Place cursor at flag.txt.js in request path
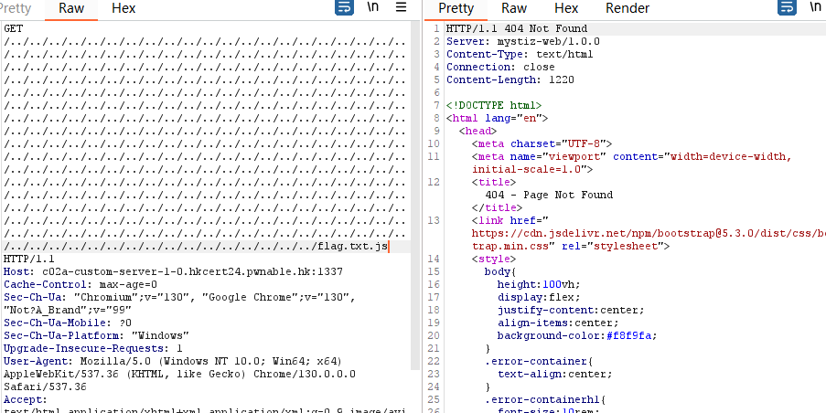 [x=352, y=247]
